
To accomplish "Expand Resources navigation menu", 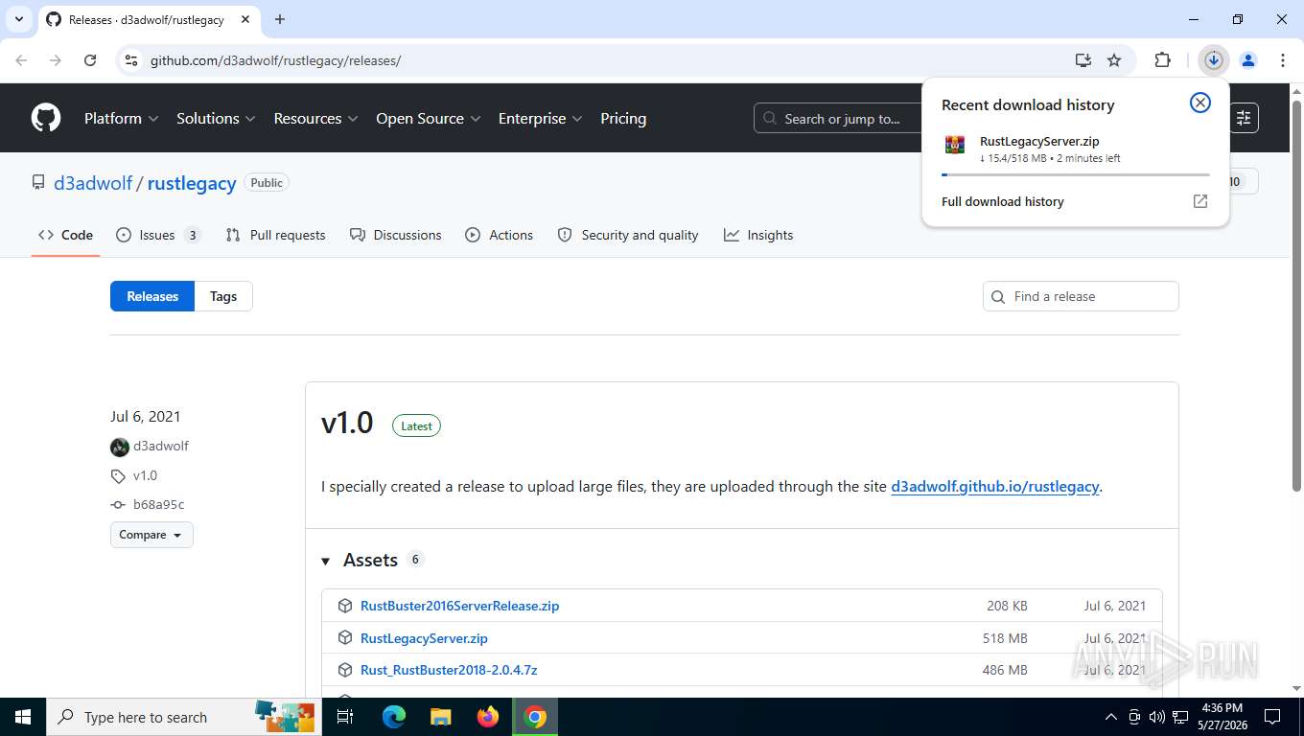I will (315, 119).
